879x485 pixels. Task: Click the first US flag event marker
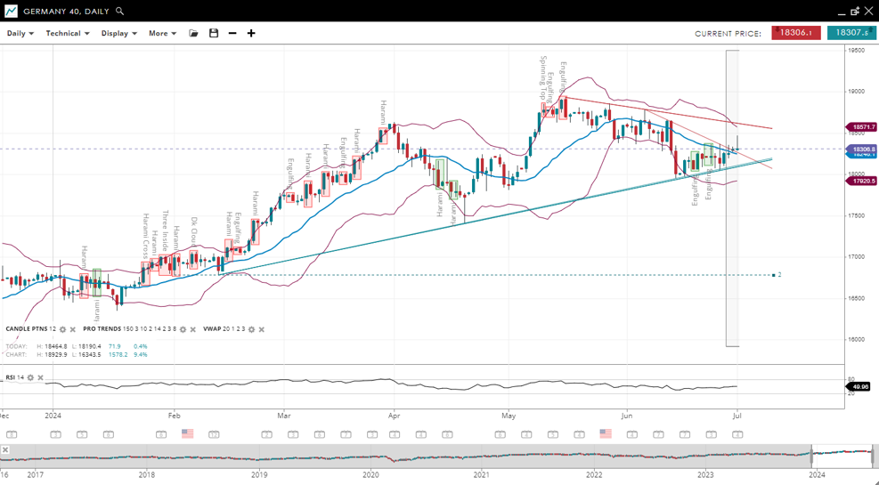(x=187, y=434)
